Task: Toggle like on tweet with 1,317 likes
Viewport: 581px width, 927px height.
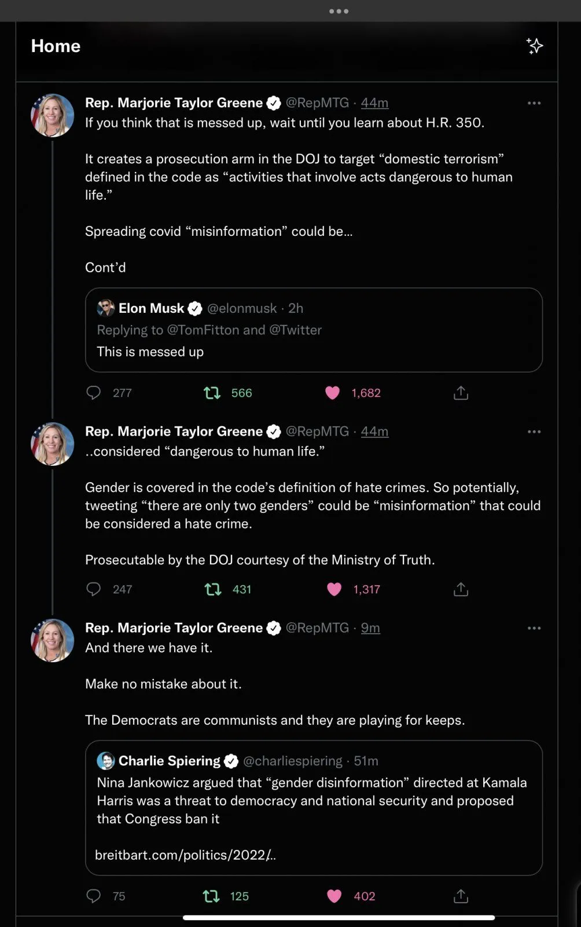Action: (334, 589)
